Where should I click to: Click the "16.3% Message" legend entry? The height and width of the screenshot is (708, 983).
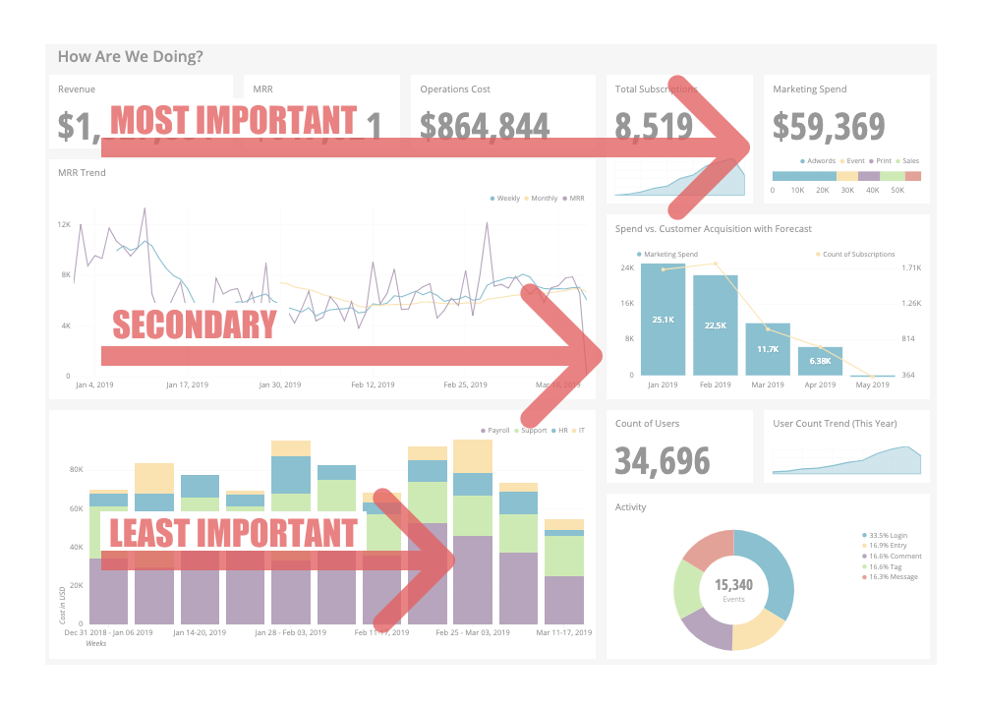pyautogui.click(x=890, y=577)
